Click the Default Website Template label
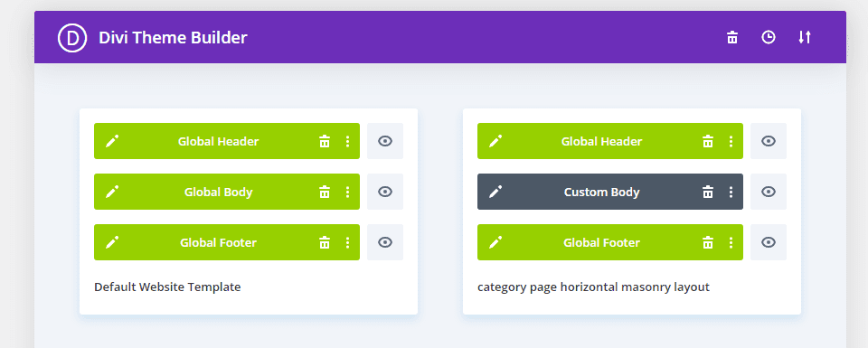 pos(168,287)
